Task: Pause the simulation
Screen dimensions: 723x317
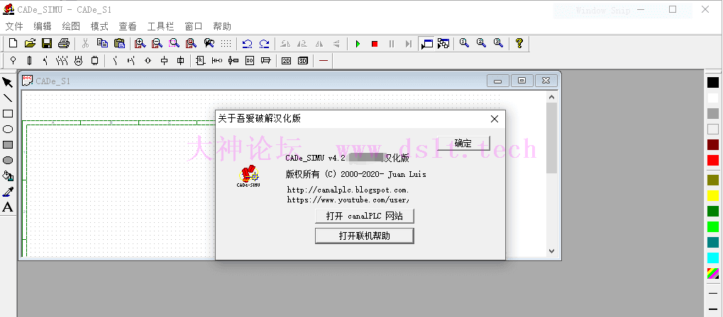Action: coord(392,44)
